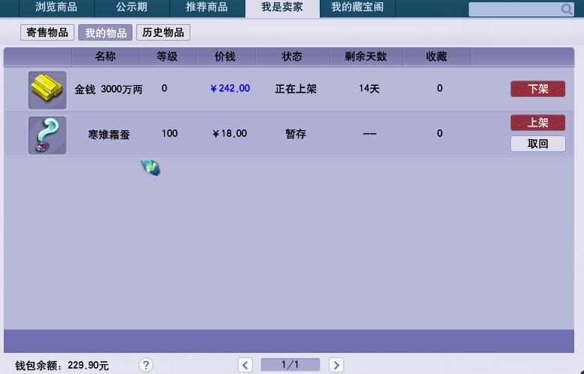Viewport: 584px width, 374px height.
Task: Click the item name 金钱 3000万两
Action: (108, 90)
